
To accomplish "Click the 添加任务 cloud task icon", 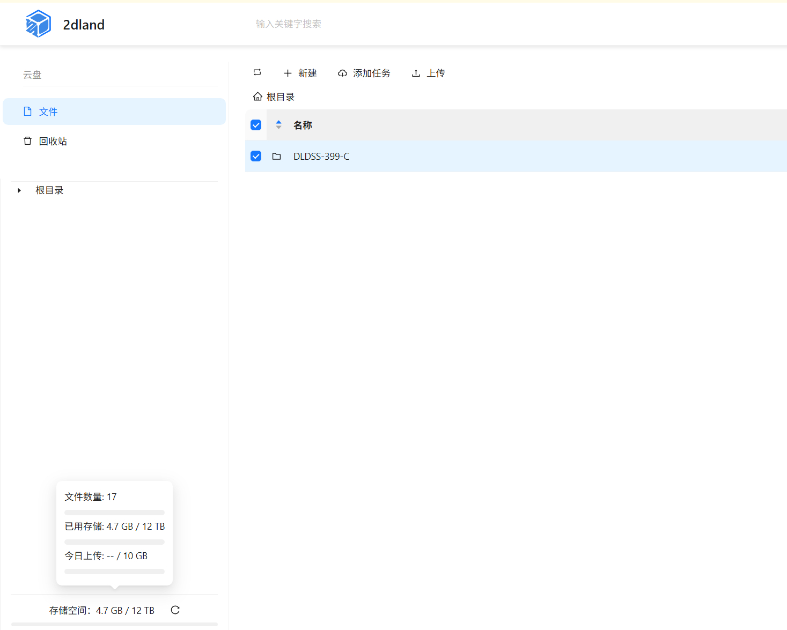I will point(342,73).
